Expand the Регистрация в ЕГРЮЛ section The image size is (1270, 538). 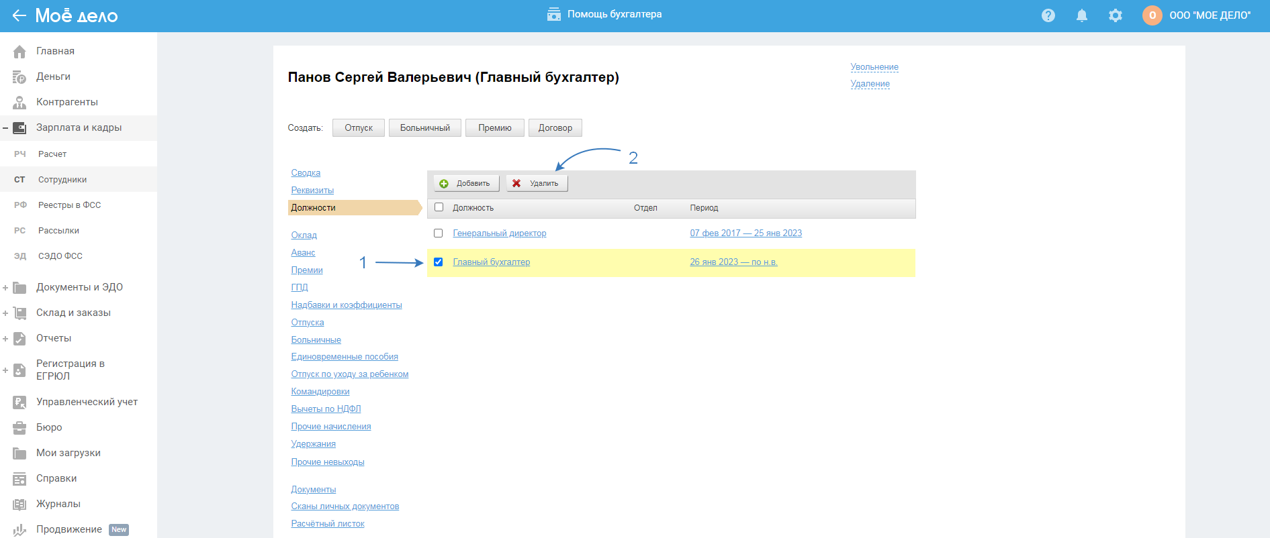(5, 370)
